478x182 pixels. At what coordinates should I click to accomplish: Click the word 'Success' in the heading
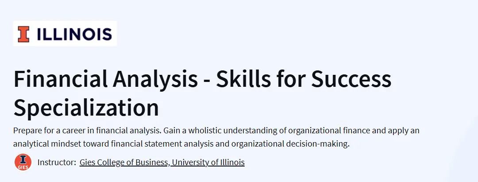click(351, 79)
